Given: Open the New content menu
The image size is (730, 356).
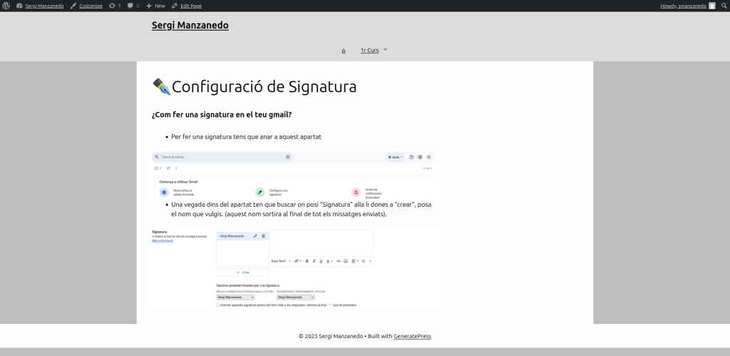Looking at the screenshot, I should coord(155,6).
